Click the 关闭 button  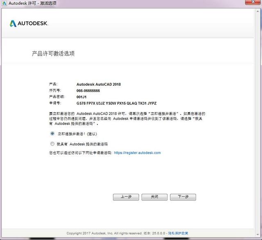(x=154, y=197)
